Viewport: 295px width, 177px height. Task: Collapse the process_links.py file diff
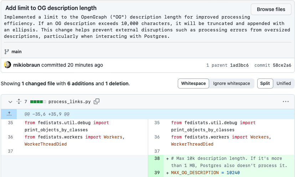tap(10, 102)
